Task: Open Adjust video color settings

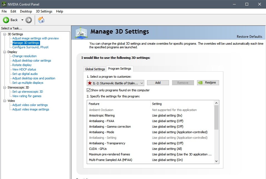Action: [30, 105]
